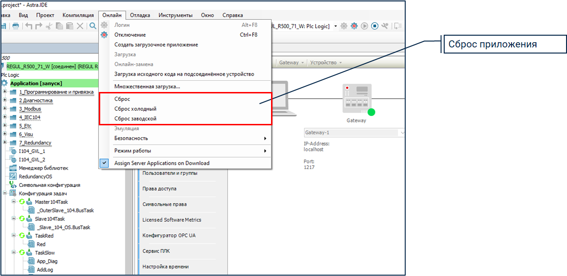Click the Undo arrow icon

tap(29, 26)
